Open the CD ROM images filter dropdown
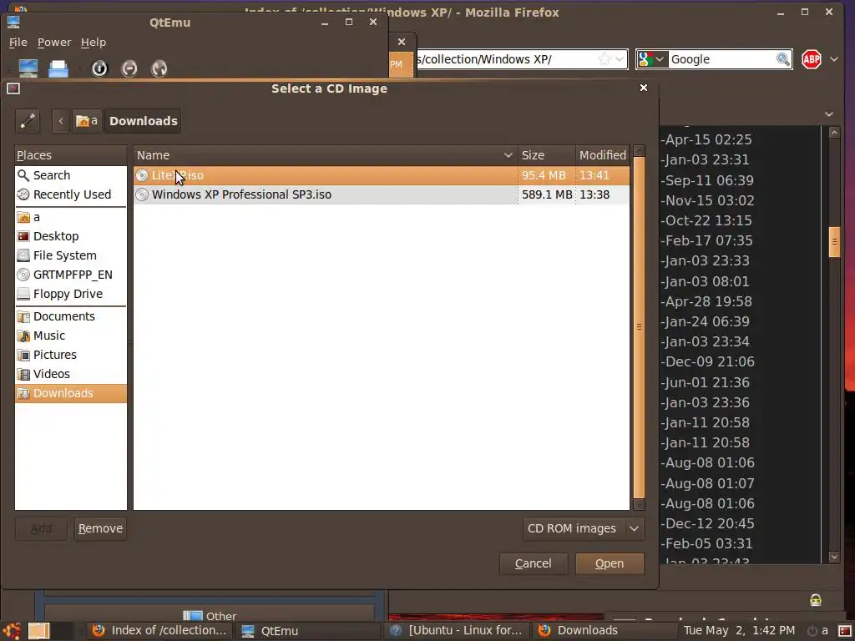This screenshot has height=641, width=855. tap(583, 528)
